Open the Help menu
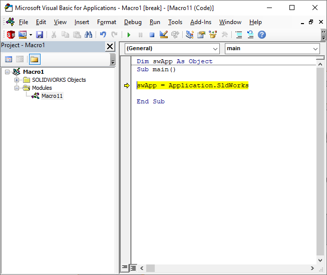This screenshot has width=327, height=275. (x=255, y=22)
